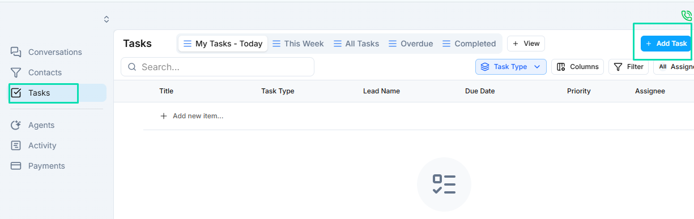
Task: Click the Payments card icon
Action: [16, 166]
